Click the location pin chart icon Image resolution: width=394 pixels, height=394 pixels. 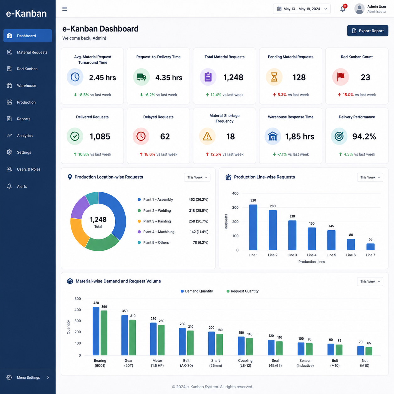coord(70,177)
